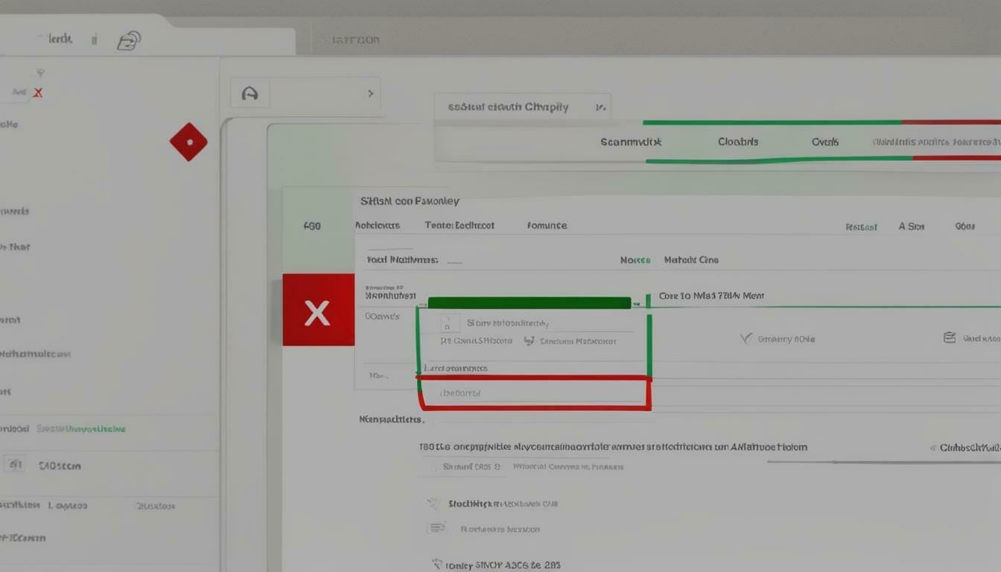This screenshot has width=1001, height=572.
Task: Click the right chevron beside the search field
Action: pos(370,93)
